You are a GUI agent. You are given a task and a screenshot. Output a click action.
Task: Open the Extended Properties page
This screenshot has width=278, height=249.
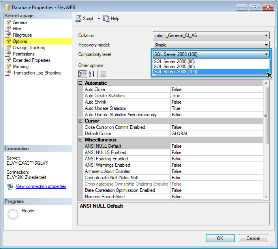click(32, 60)
